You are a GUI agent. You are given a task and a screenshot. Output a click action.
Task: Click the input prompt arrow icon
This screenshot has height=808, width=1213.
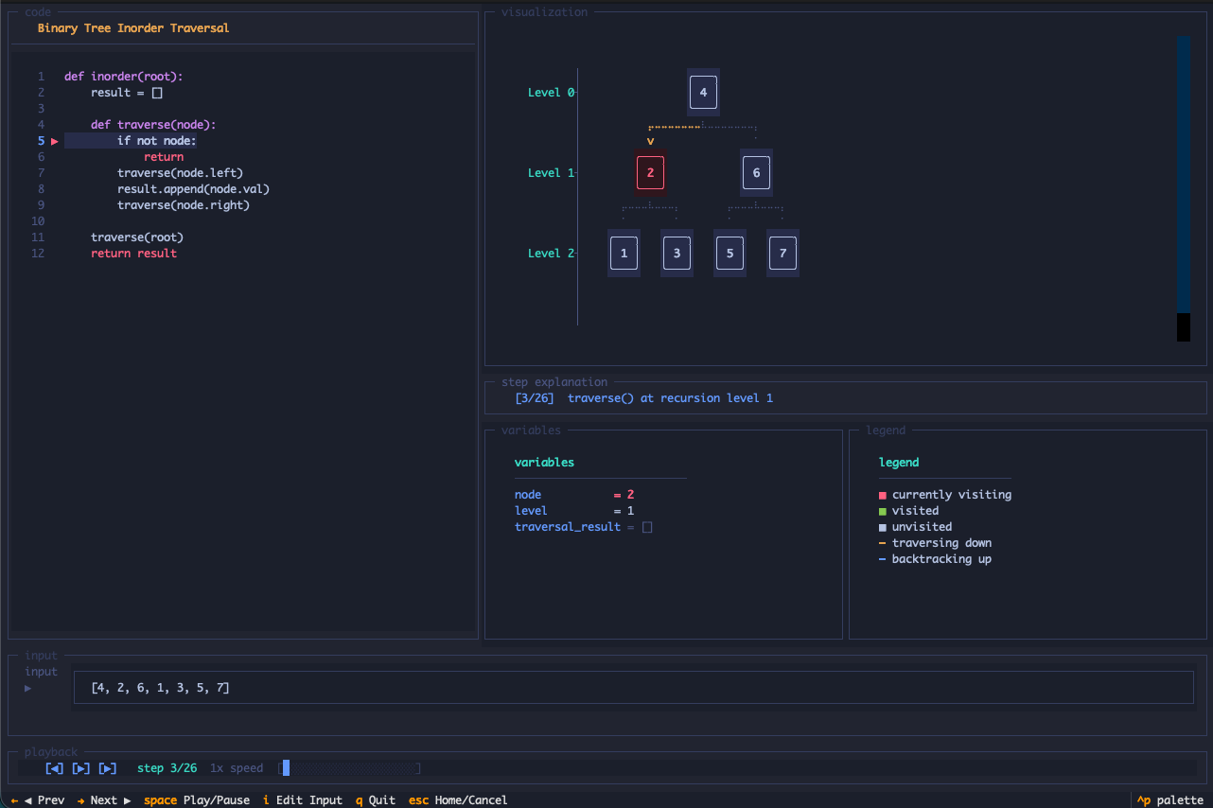pos(28,688)
